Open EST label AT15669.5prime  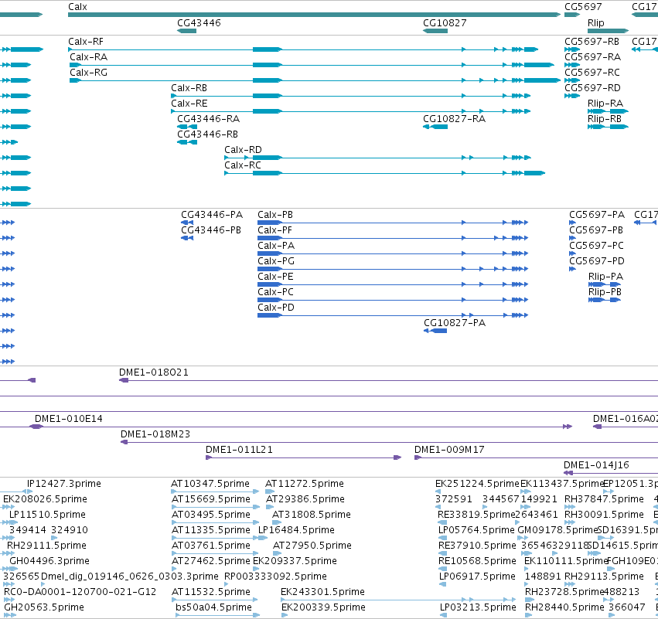211,499
